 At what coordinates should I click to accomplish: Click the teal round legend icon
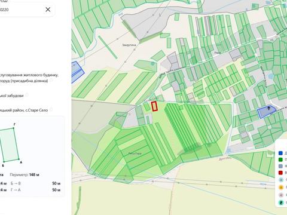281,202
